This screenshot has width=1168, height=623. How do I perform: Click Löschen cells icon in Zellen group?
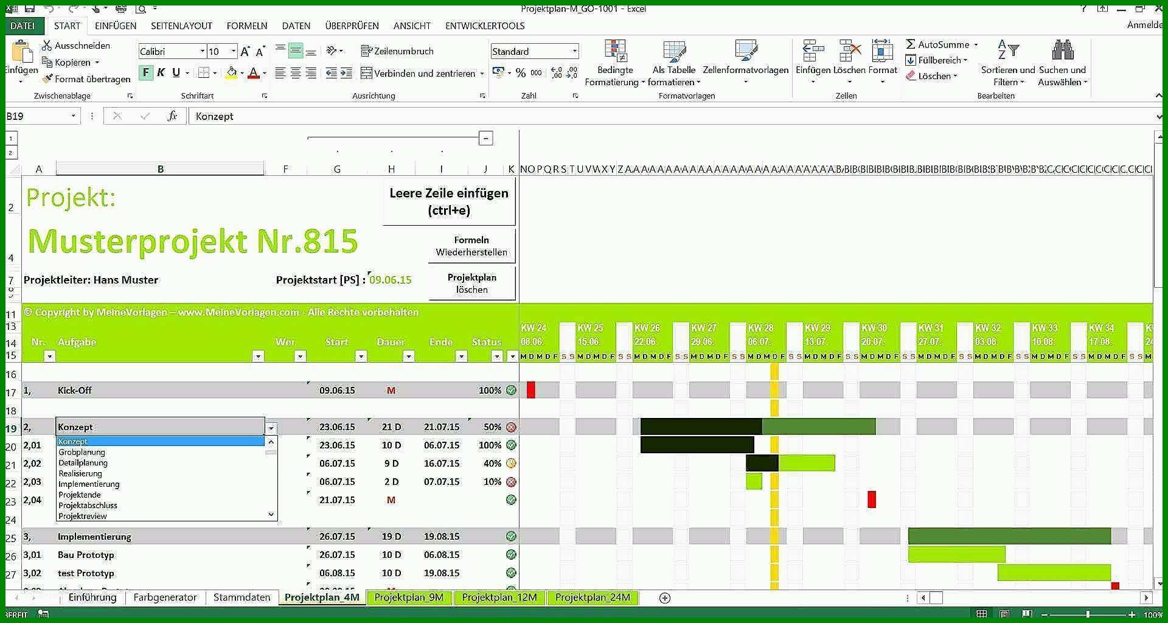pyautogui.click(x=849, y=51)
